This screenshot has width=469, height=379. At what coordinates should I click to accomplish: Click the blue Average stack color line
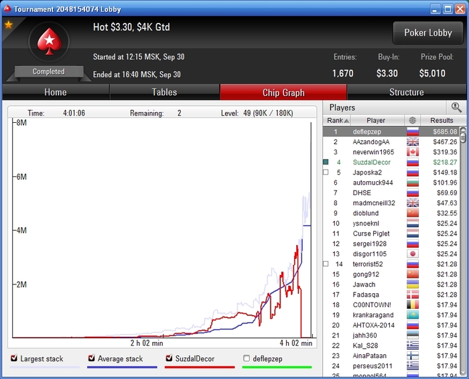(122, 367)
